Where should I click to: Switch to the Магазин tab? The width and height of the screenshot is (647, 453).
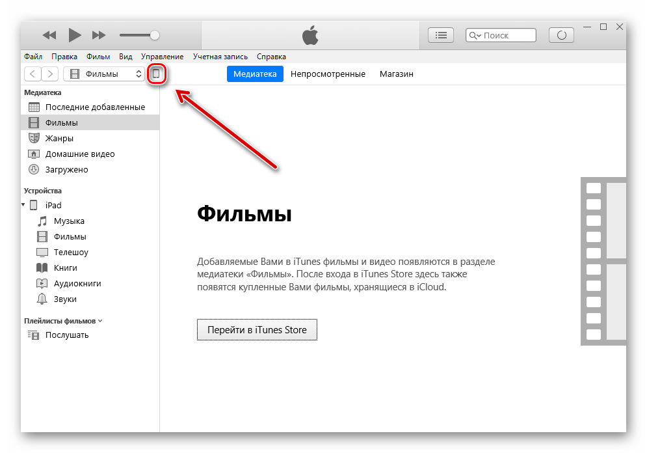[x=397, y=74]
